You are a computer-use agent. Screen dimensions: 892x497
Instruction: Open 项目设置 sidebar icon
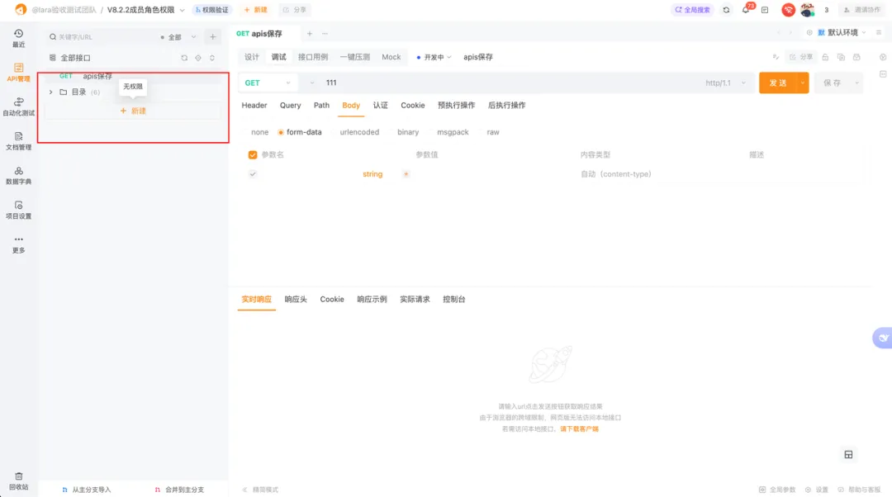tap(18, 210)
